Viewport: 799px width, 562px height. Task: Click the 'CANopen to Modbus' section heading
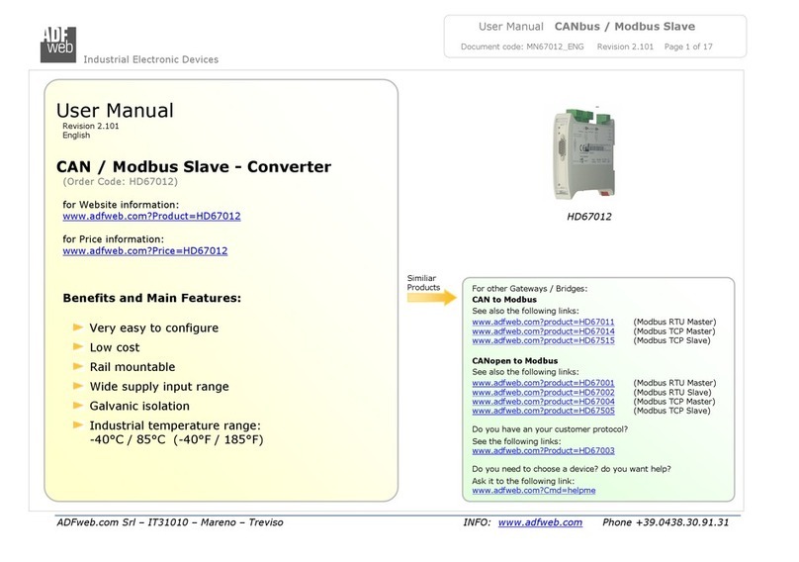pyautogui.click(x=514, y=361)
